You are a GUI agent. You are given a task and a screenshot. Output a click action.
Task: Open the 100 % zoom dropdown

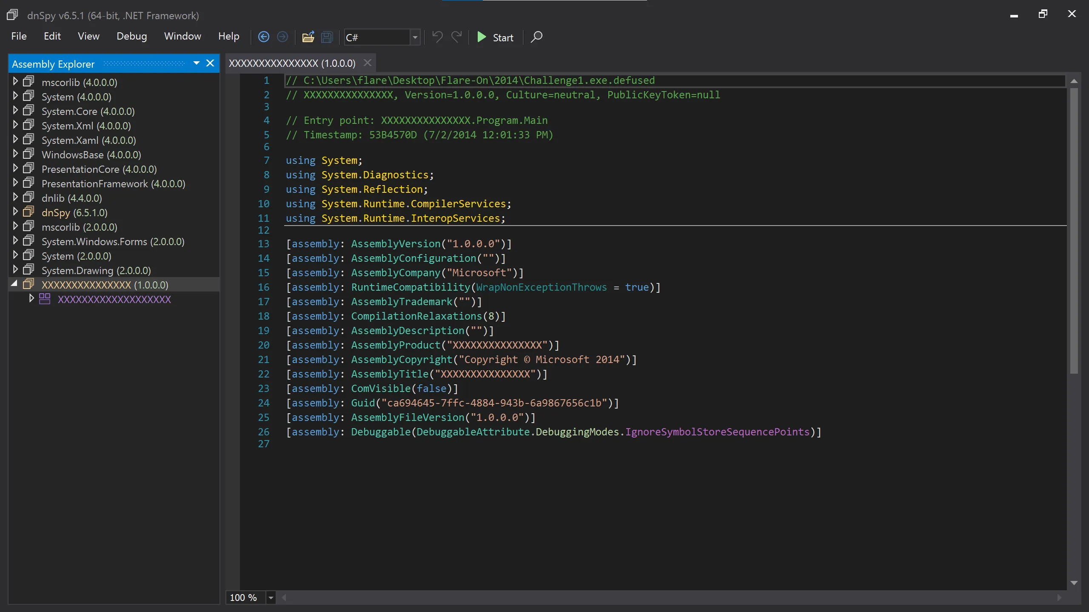[x=271, y=598]
